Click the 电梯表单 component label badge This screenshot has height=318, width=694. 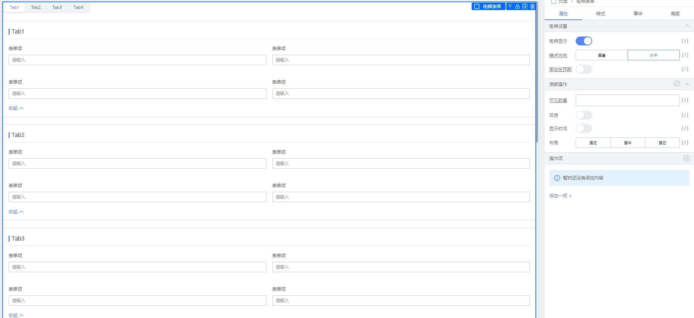(488, 6)
